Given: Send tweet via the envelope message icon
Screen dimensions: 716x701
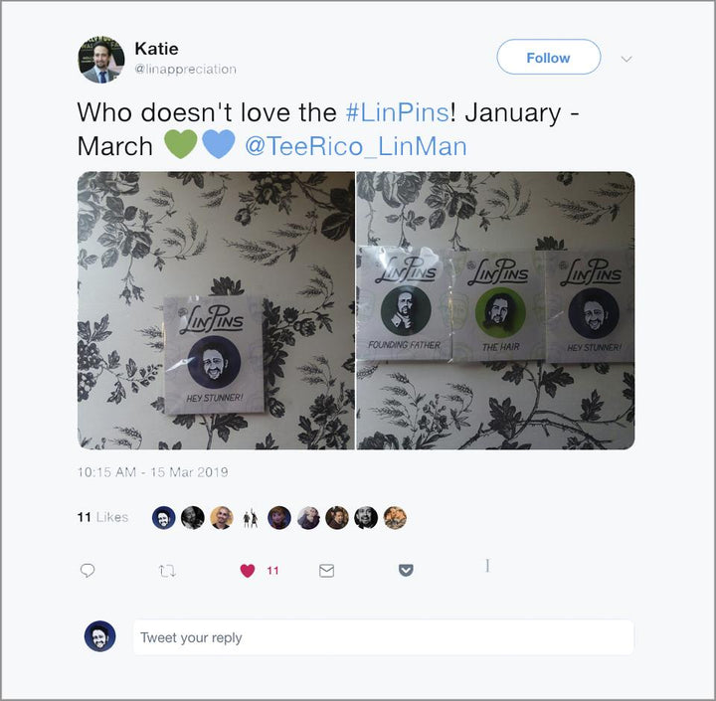Looking at the screenshot, I should [x=326, y=571].
